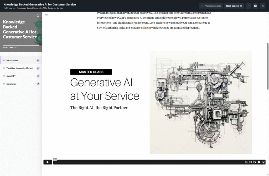
Task: Click the Previous course button
Action: click(x=211, y=6)
